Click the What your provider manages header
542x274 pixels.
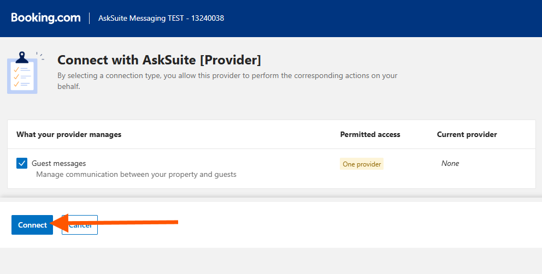(69, 134)
